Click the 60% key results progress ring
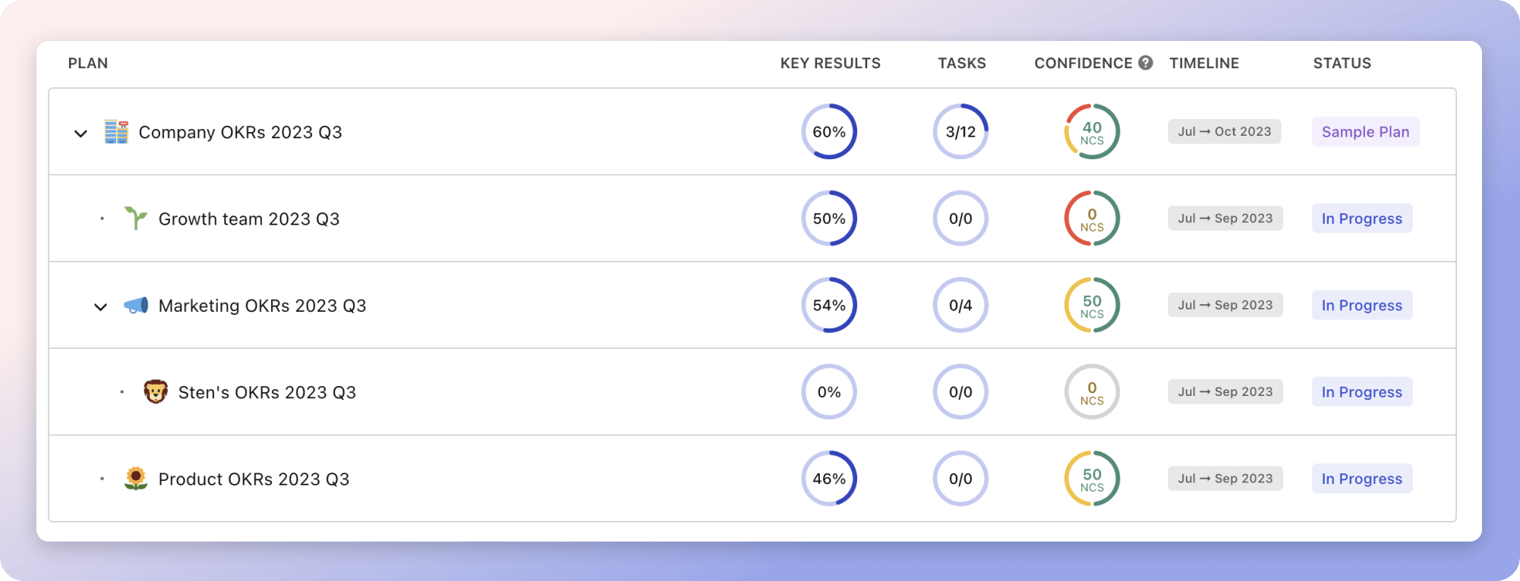 click(x=829, y=132)
